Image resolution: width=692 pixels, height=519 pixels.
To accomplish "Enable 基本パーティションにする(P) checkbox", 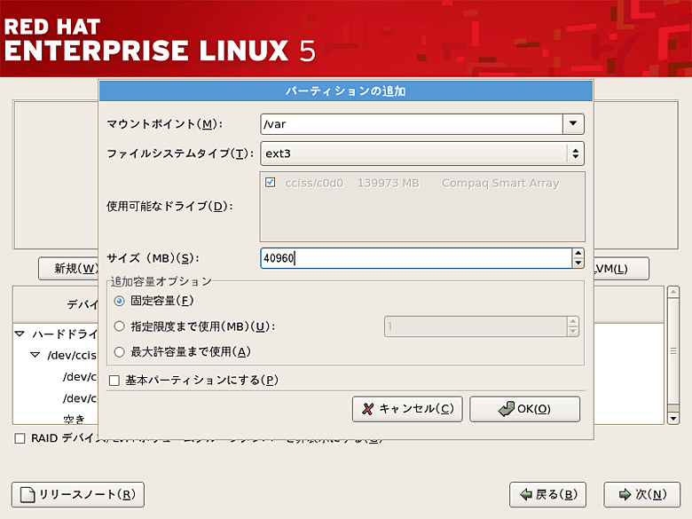I will point(114,381).
